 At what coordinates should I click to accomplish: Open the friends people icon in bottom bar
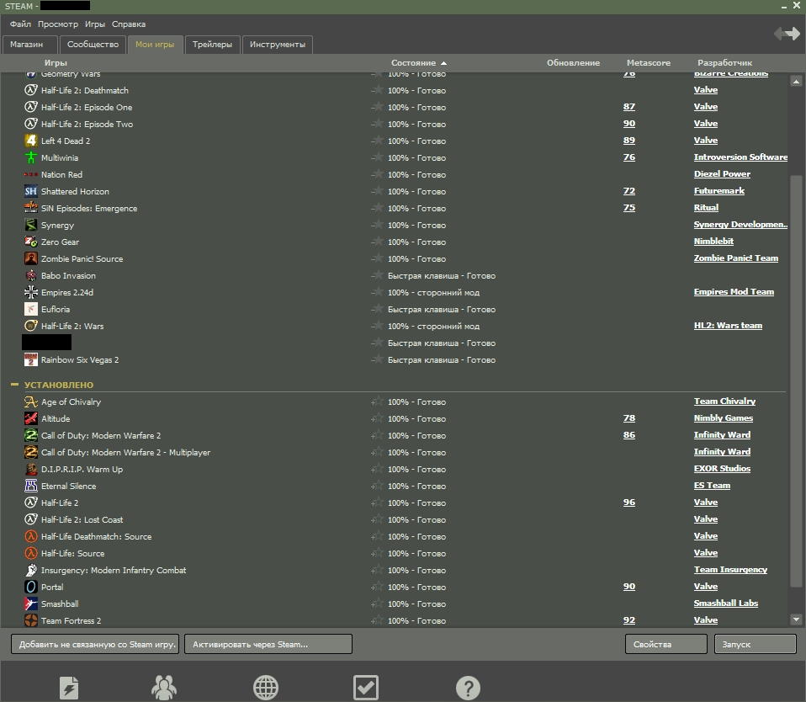(164, 688)
